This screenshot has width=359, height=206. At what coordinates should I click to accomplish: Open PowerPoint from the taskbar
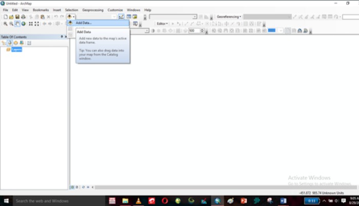[x=243, y=201]
